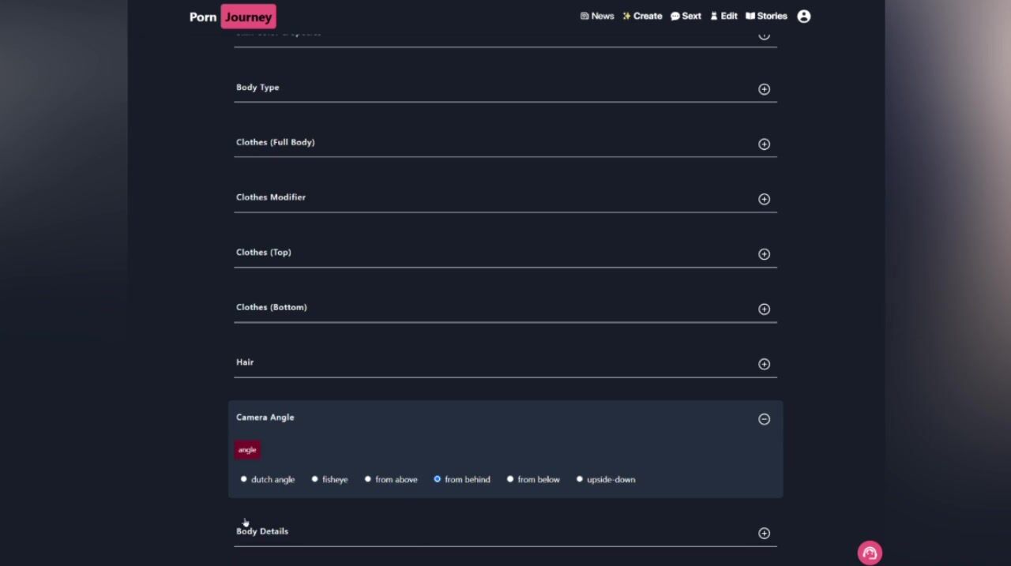This screenshot has width=1011, height=566.
Task: Click the user account profile icon
Action: (803, 17)
